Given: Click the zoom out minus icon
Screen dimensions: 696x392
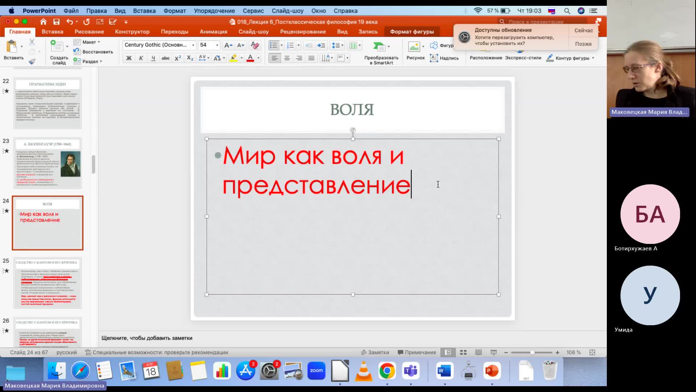Looking at the screenshot, I should pos(506,352).
